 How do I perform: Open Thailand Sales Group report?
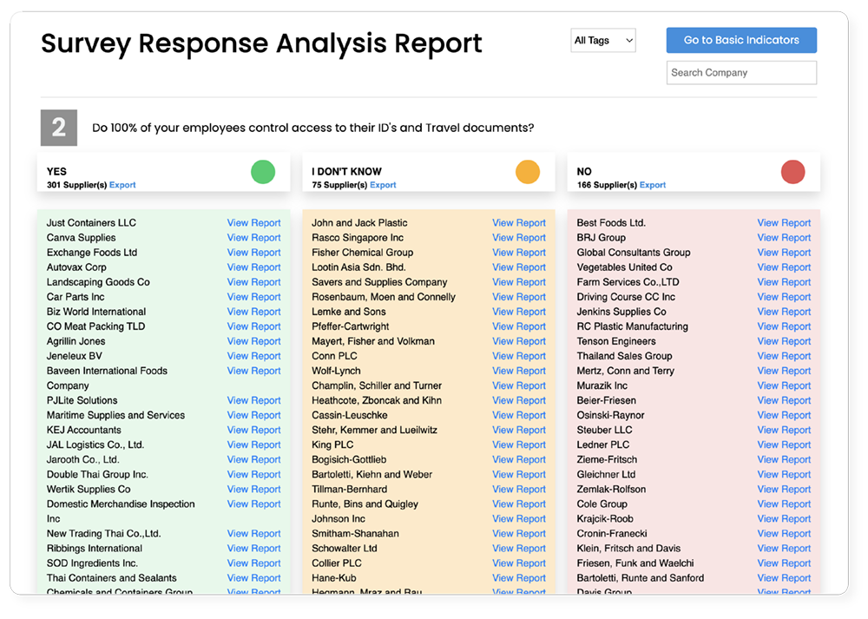coord(785,356)
